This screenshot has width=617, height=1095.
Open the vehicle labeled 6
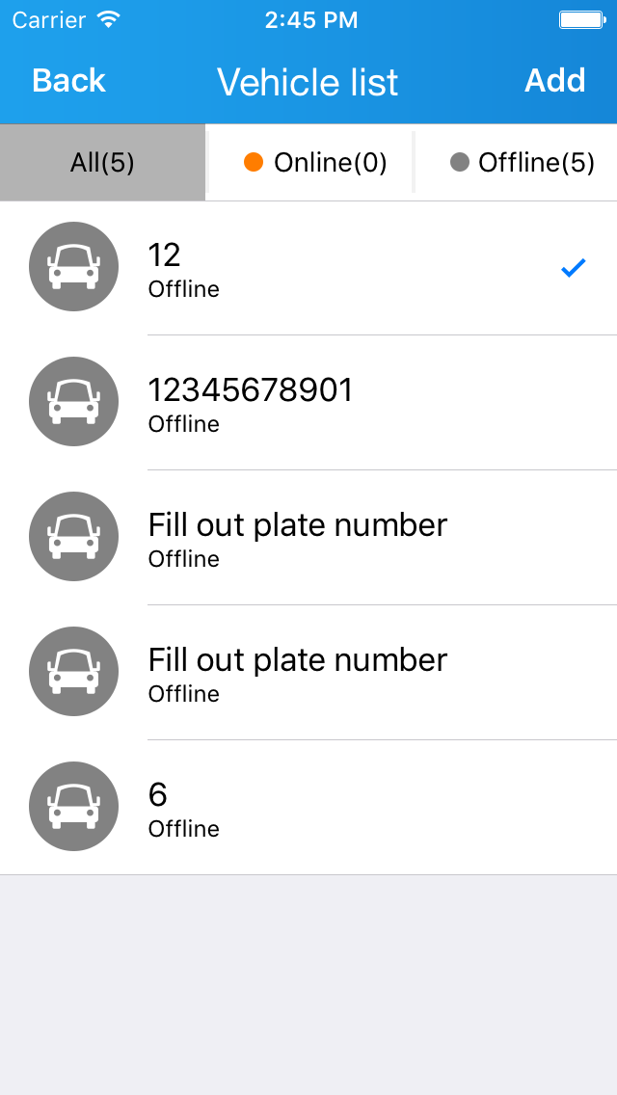[x=158, y=795]
